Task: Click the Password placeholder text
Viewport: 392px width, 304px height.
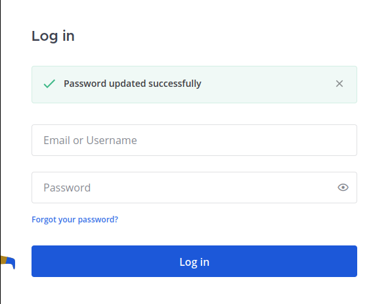Action: [67, 188]
